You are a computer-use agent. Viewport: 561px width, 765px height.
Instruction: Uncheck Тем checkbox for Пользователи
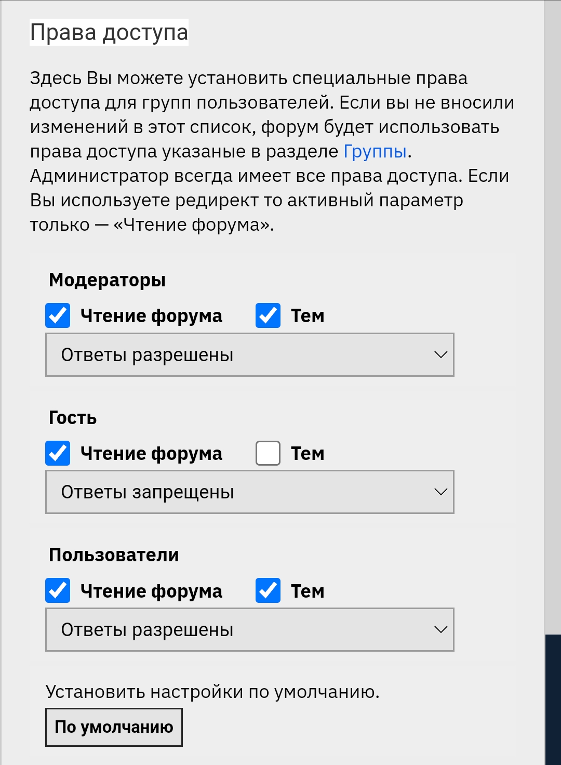pos(268,591)
